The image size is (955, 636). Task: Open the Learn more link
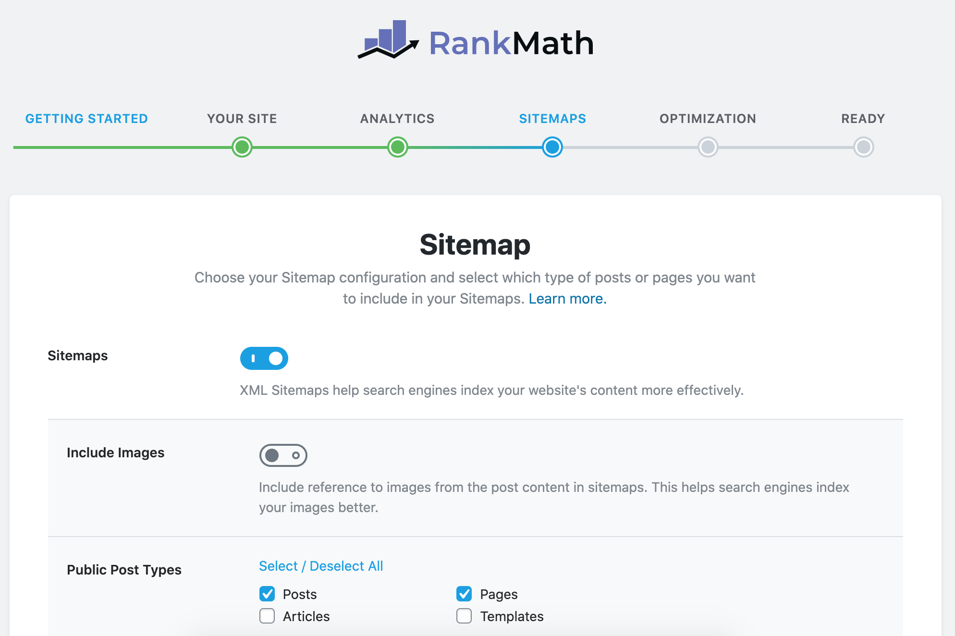pos(567,298)
